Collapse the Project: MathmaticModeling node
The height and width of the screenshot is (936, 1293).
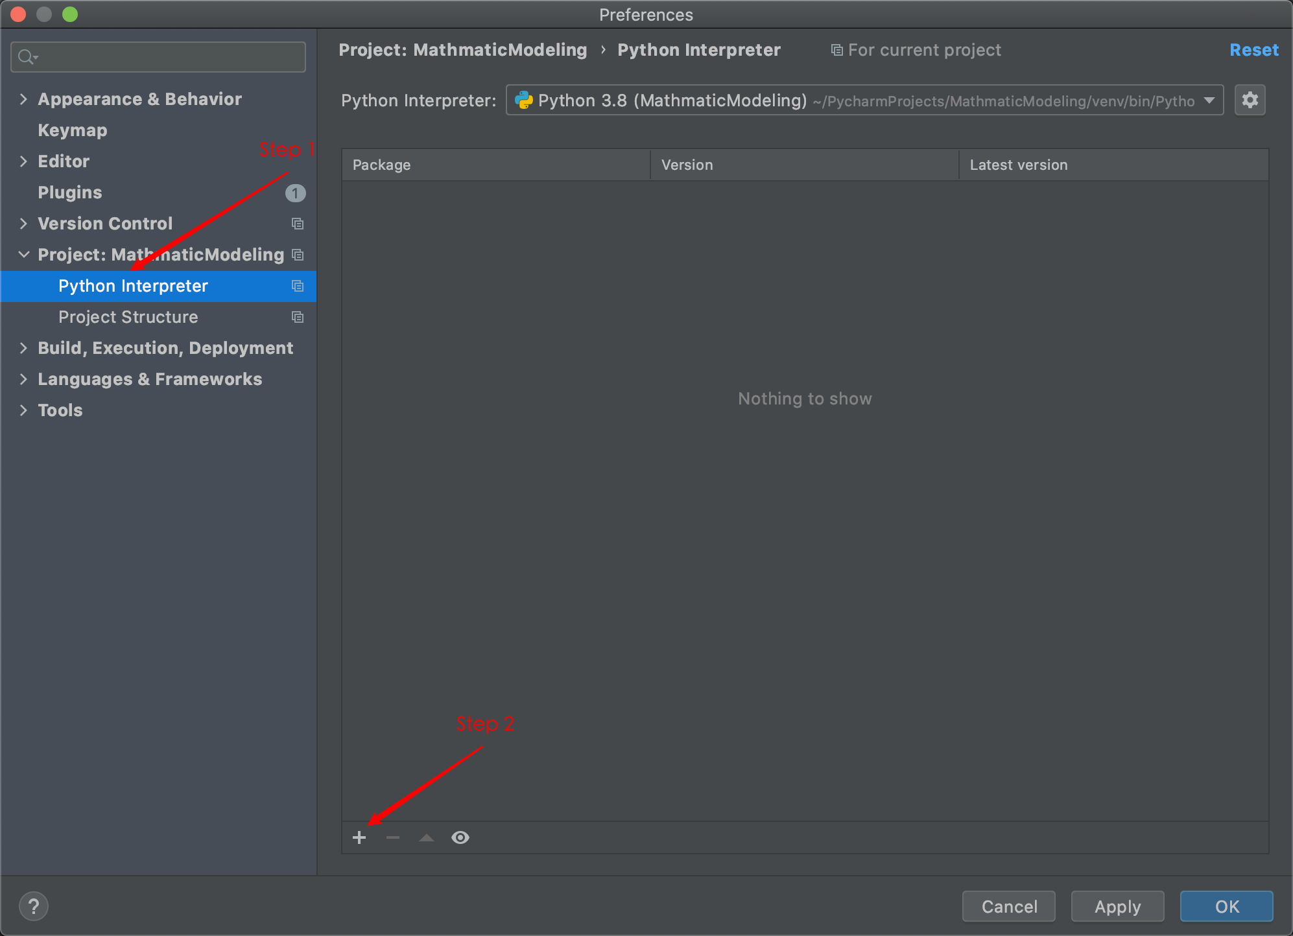coord(24,255)
